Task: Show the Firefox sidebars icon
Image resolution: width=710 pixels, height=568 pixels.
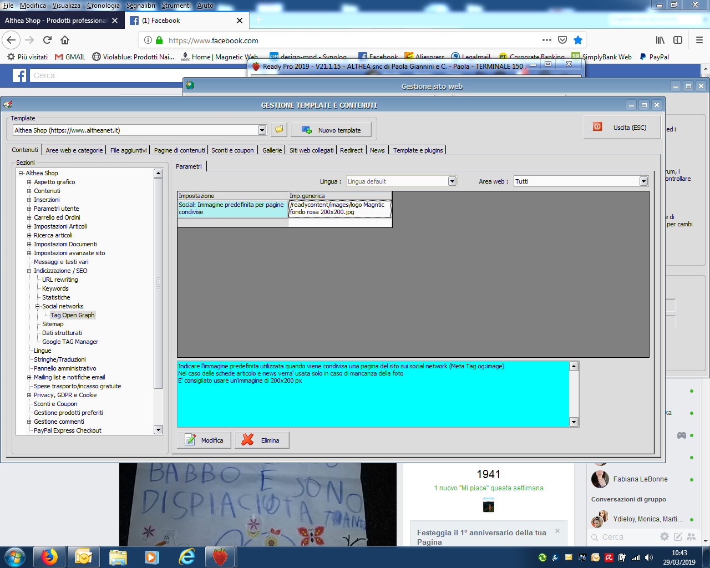Action: click(678, 40)
